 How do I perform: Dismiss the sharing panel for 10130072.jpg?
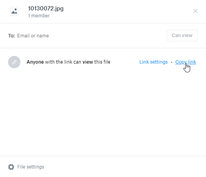coord(195,11)
